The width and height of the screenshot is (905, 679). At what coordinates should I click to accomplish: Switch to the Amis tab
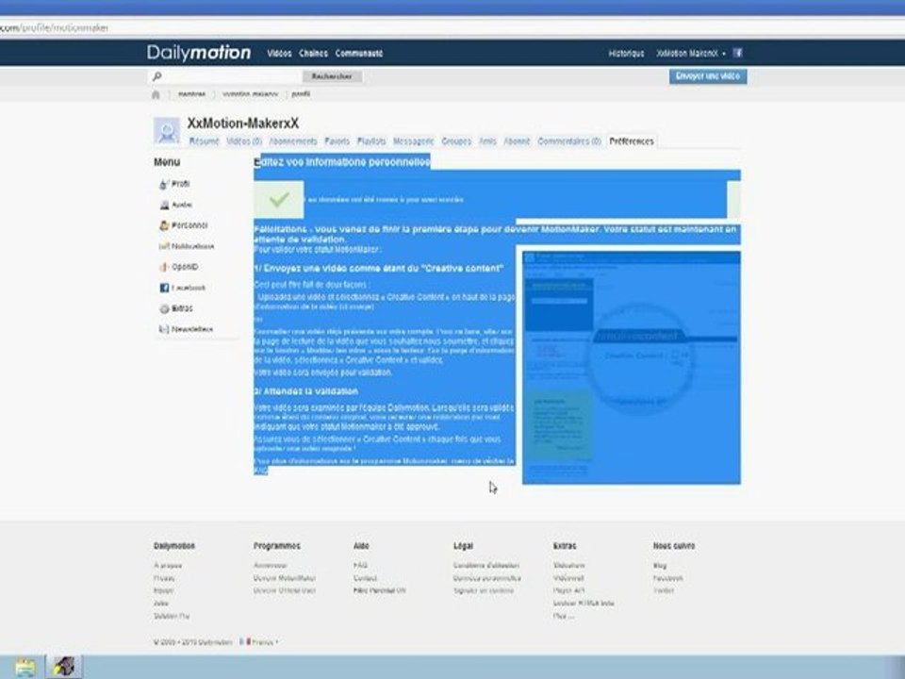pyautogui.click(x=487, y=141)
